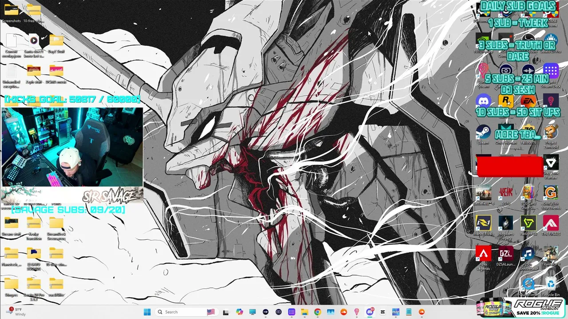The height and width of the screenshot is (319, 568).
Task: Open Notepad from the taskbar
Action: tap(409, 312)
